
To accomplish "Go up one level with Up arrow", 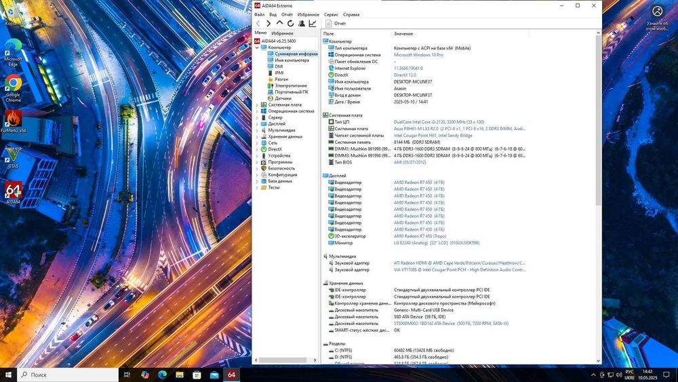I will click(279, 23).
